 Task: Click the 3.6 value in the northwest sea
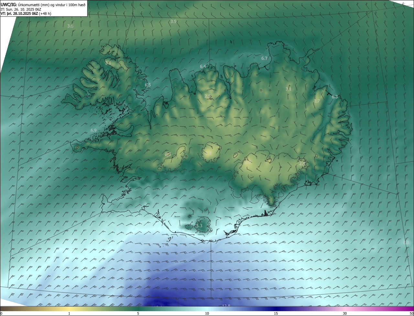(70, 26)
